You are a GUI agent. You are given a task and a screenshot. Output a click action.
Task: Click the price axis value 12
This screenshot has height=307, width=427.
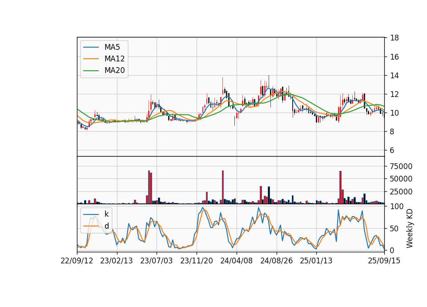tap(395, 94)
